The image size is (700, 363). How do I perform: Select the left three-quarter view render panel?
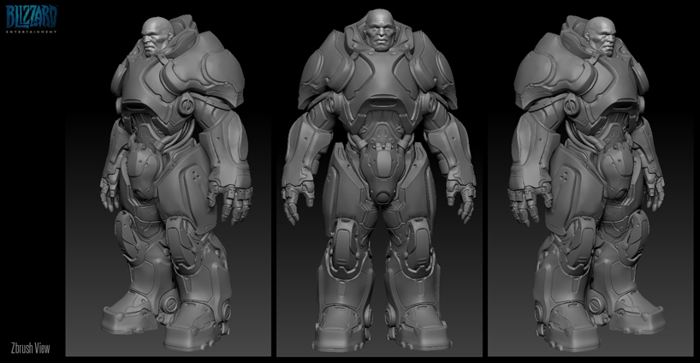[x=169, y=184]
